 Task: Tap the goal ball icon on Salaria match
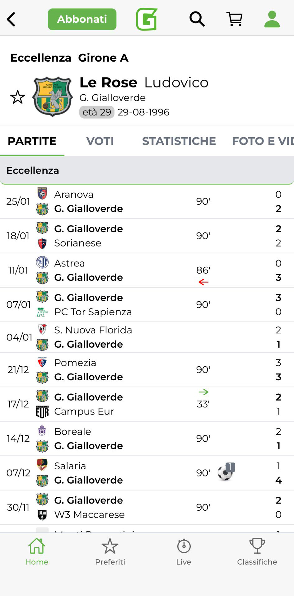click(x=226, y=472)
